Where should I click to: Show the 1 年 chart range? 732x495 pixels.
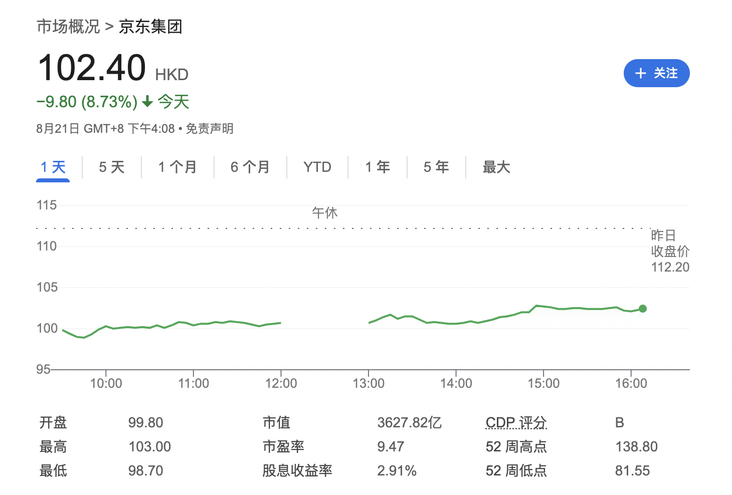point(378,167)
